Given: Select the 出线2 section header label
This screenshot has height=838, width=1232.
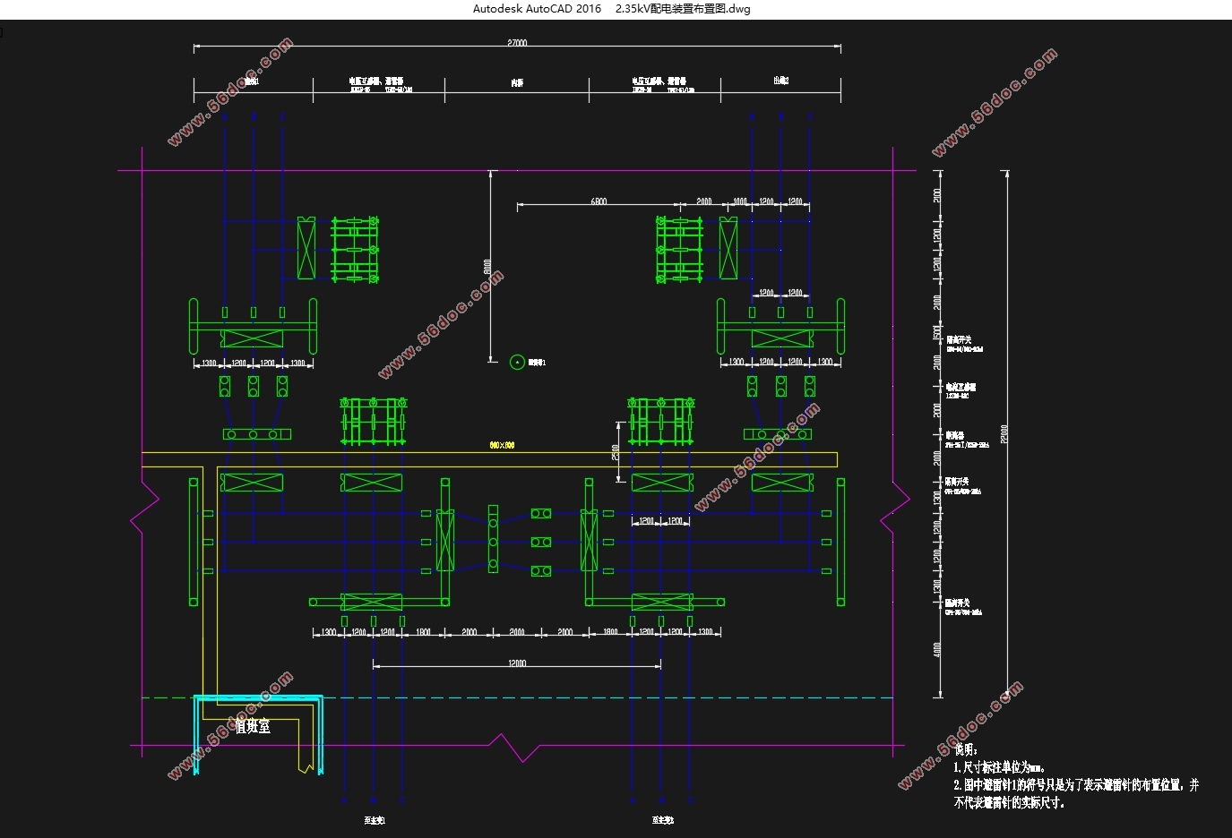Looking at the screenshot, I should tap(780, 81).
